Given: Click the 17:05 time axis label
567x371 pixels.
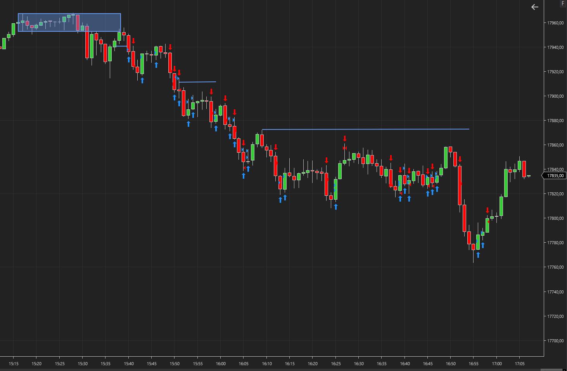Looking at the screenshot, I should 520,364.
